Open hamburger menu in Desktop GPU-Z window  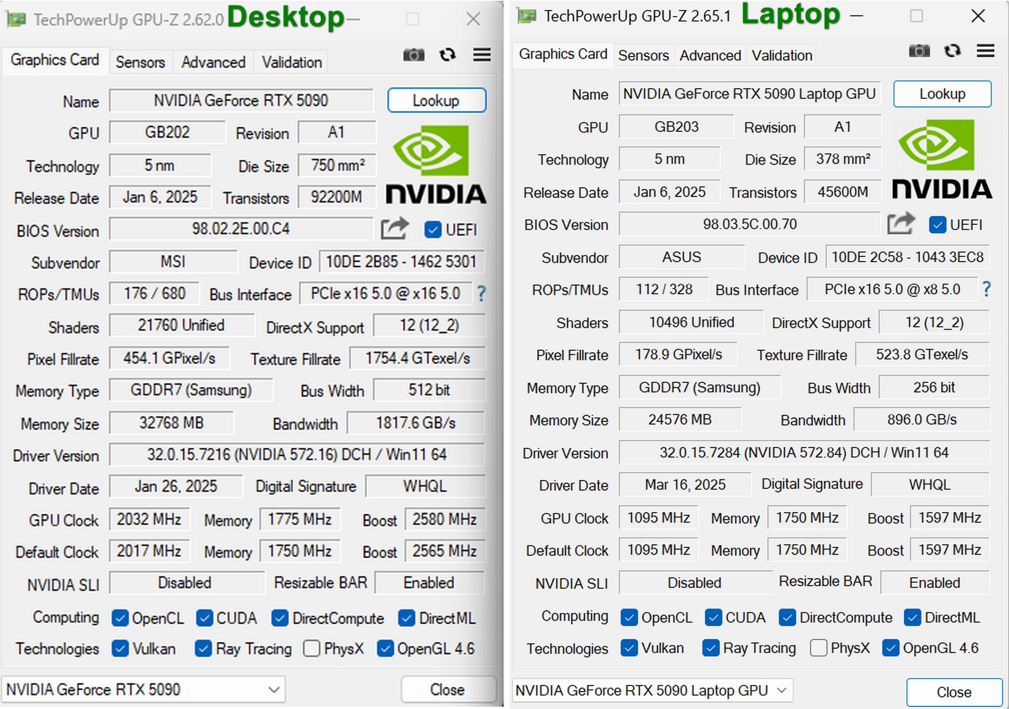482,55
